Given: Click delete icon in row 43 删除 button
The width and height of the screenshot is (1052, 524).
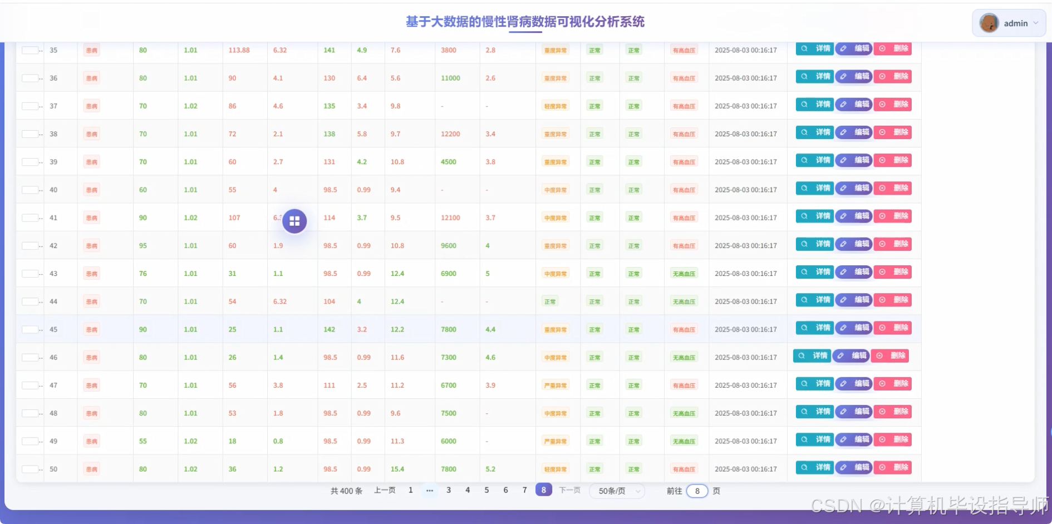Looking at the screenshot, I should click(x=882, y=272).
